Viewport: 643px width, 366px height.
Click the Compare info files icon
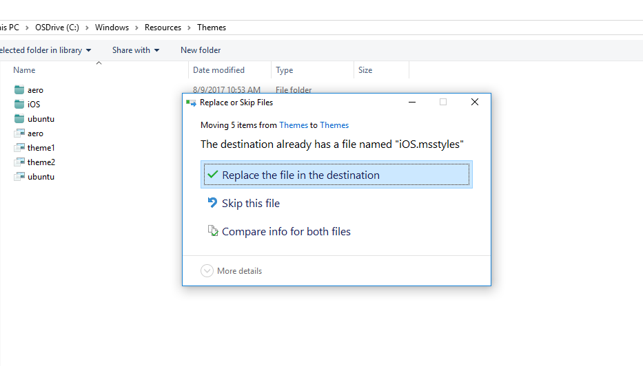tap(213, 231)
